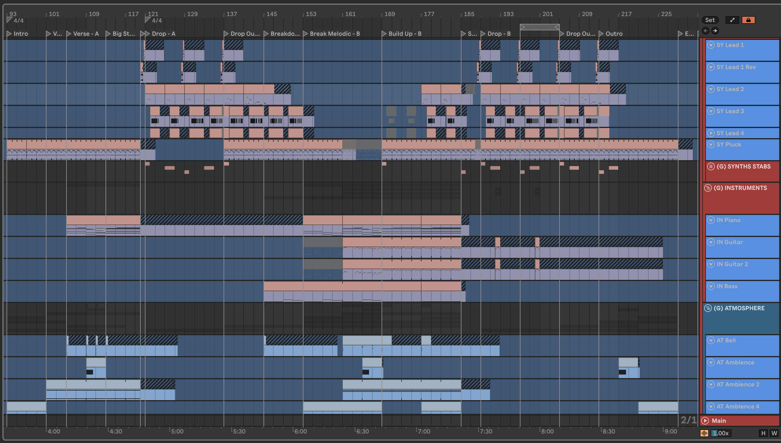Click the automation mode icon
Image resolution: width=781 pixels, height=443 pixels.
pyautogui.click(x=732, y=20)
